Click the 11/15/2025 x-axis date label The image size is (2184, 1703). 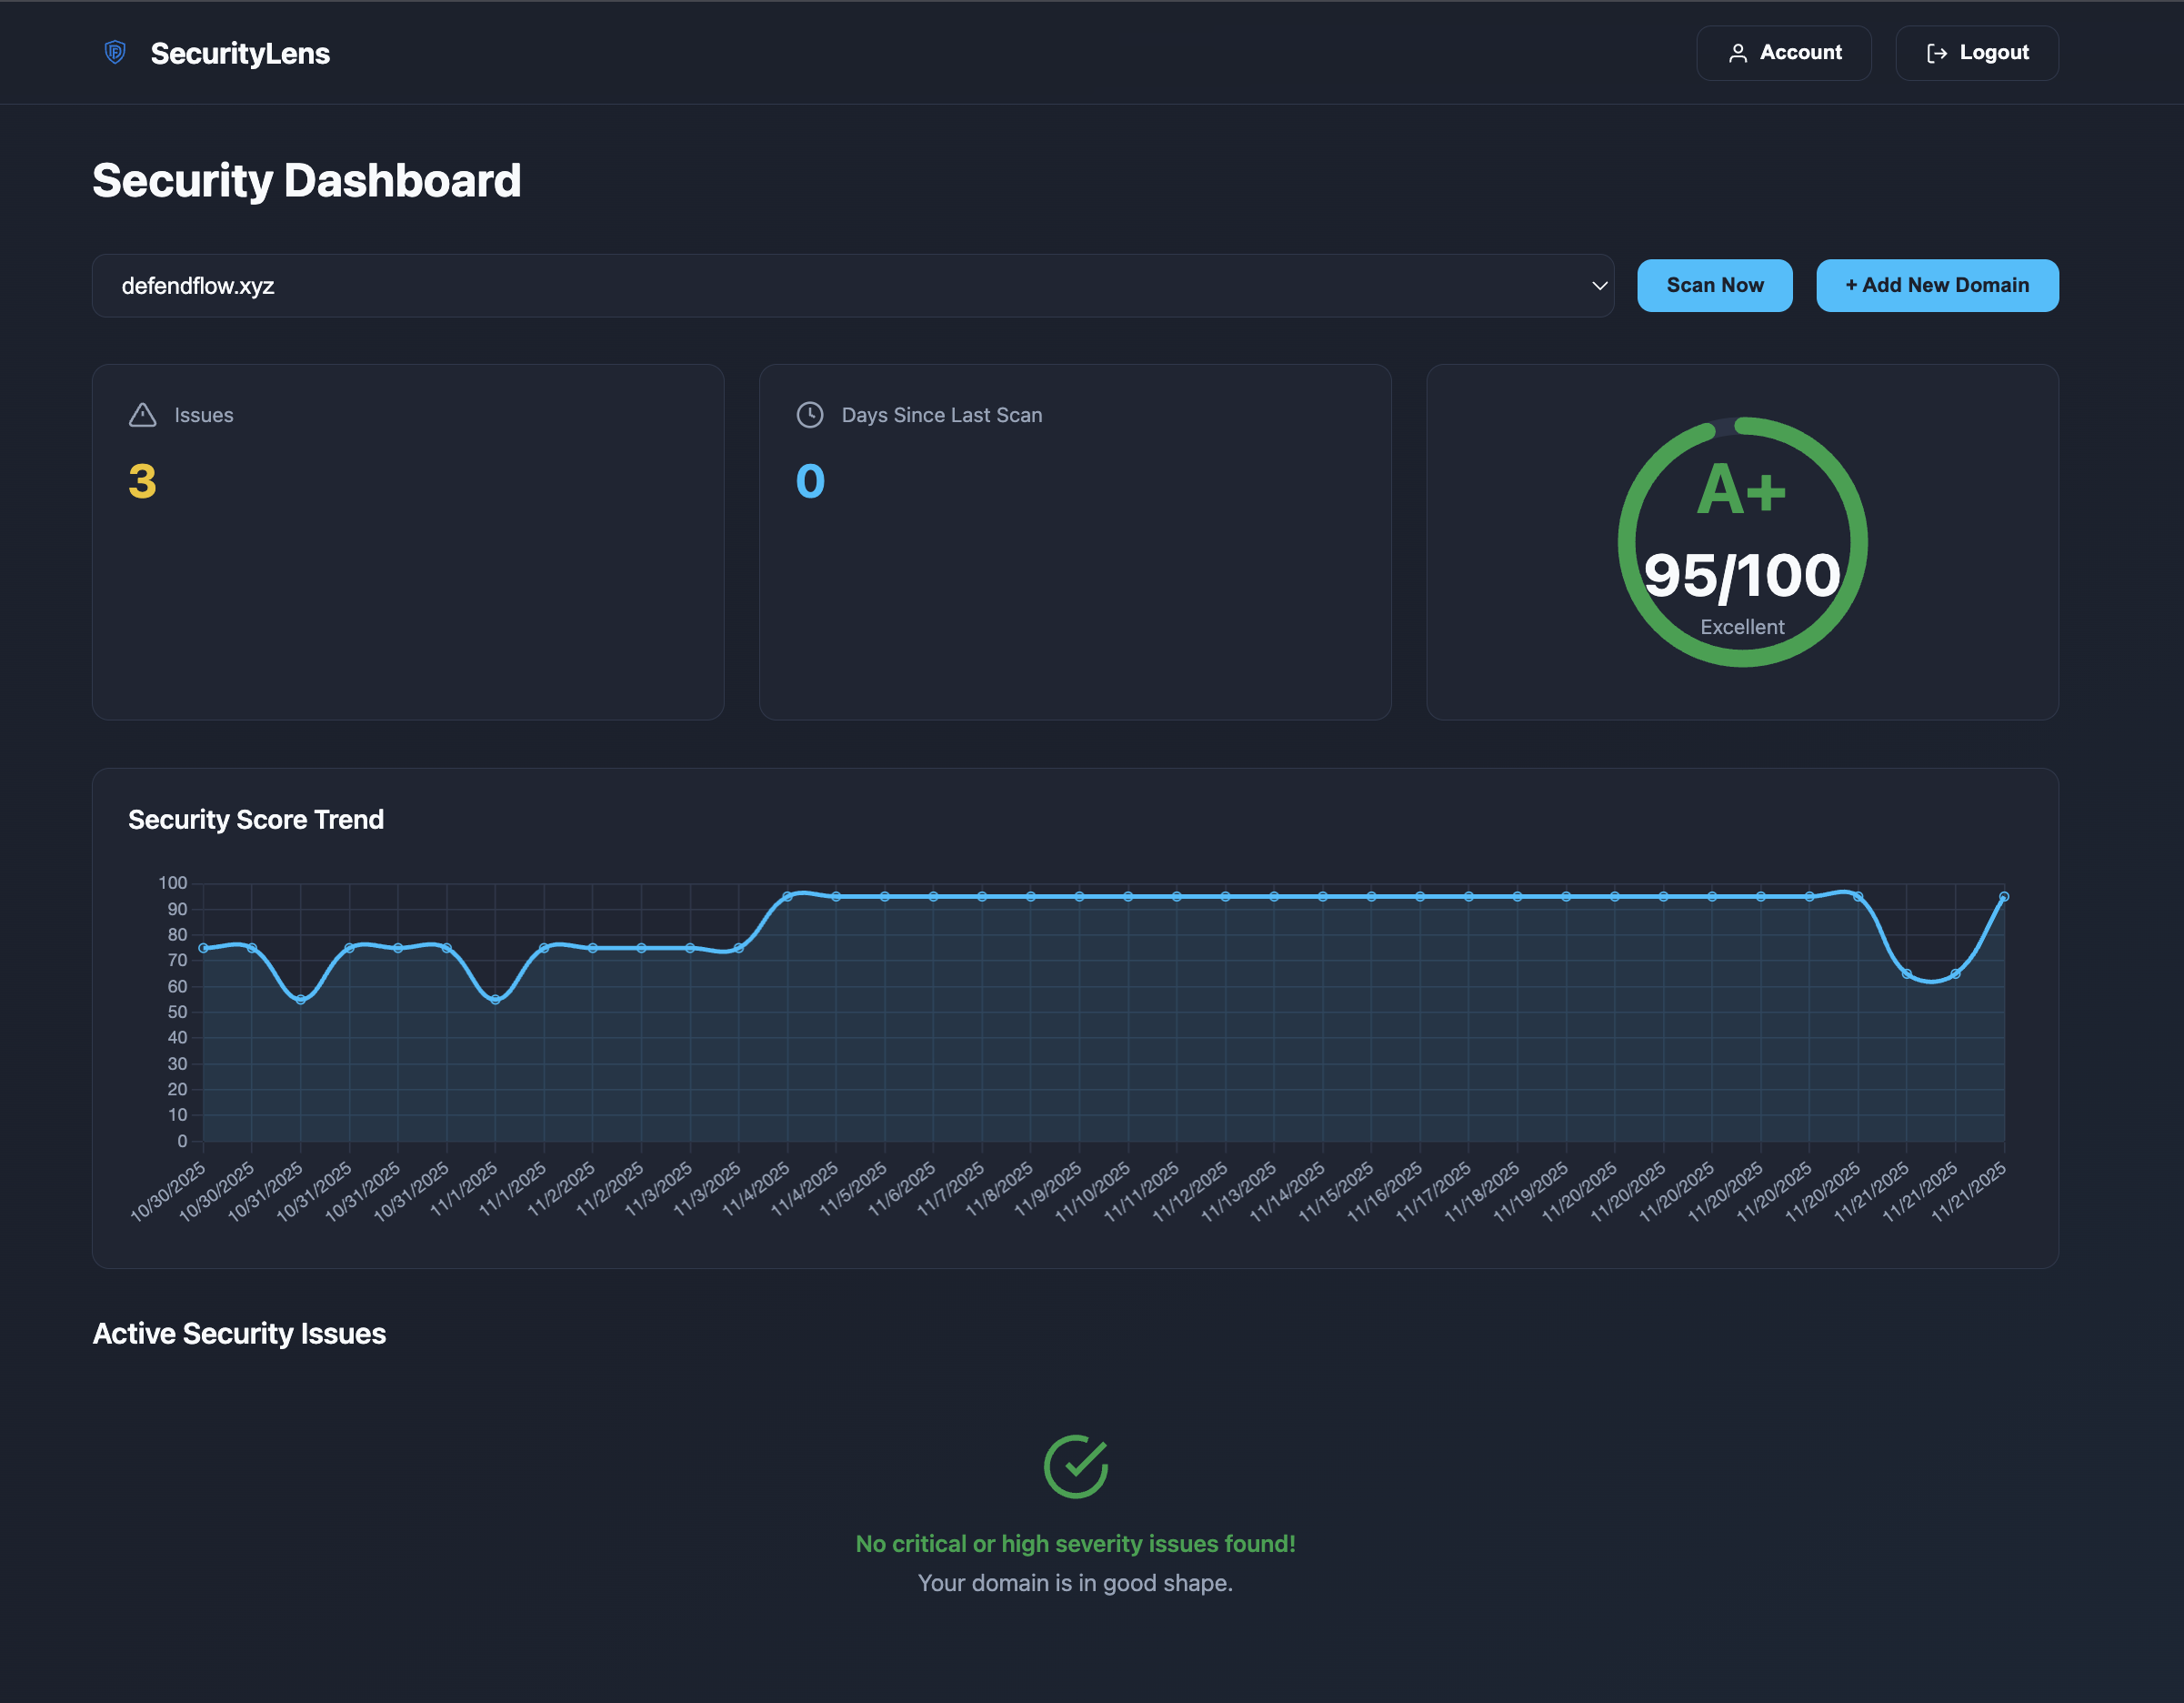point(1335,1192)
